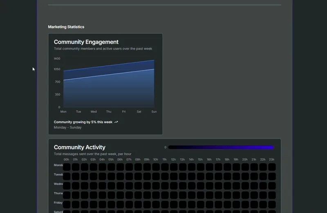Click the Wednesday 21h heatmap cell

tap(254, 186)
